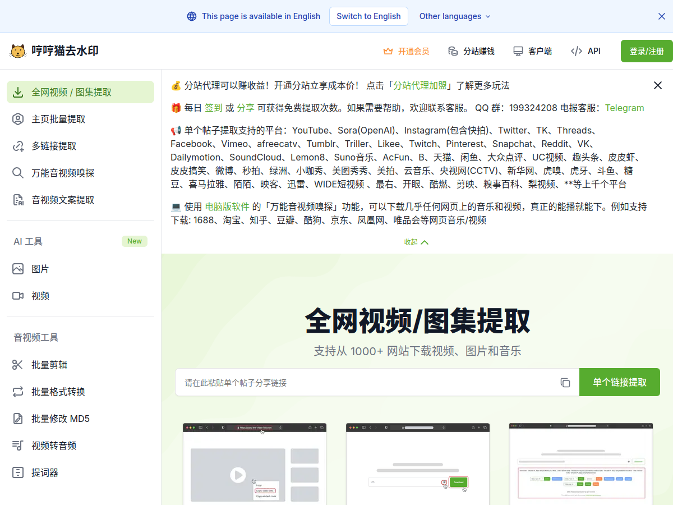This screenshot has width=673, height=505.
Task: Click the file edit icon beside 批量修改 MD5
Action: (x=18, y=419)
